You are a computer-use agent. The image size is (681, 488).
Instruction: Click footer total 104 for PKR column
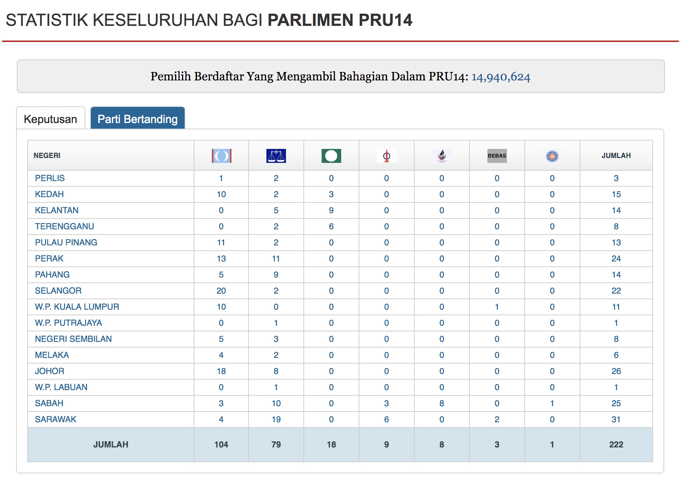click(221, 445)
